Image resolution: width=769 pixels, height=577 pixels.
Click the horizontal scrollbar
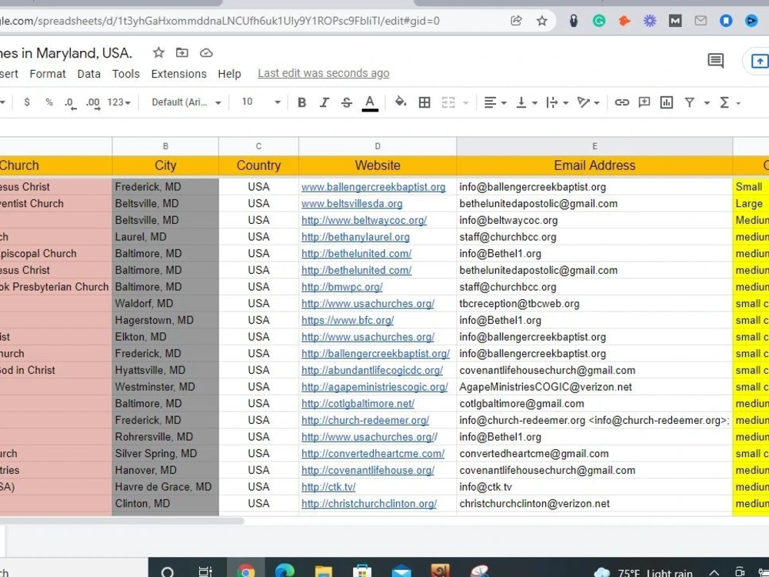pos(122,521)
